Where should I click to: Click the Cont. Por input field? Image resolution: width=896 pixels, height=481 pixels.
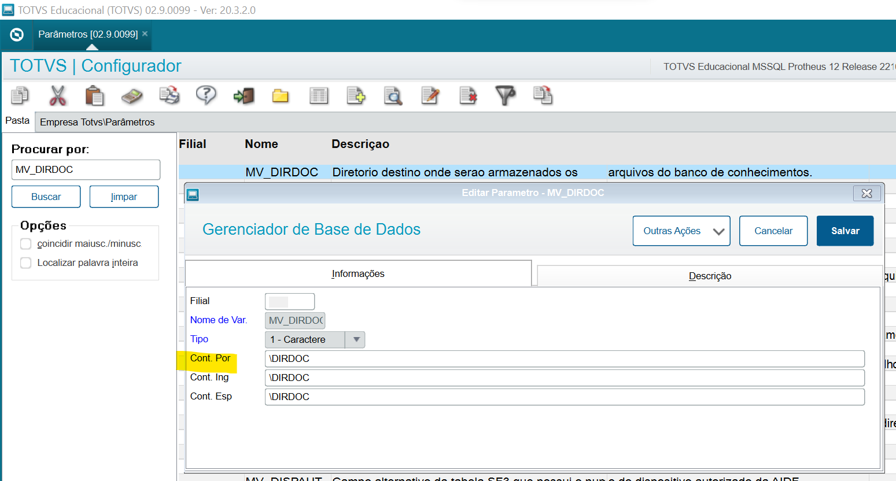(x=564, y=358)
